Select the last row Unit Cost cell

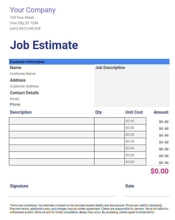pyautogui.click(x=135, y=162)
